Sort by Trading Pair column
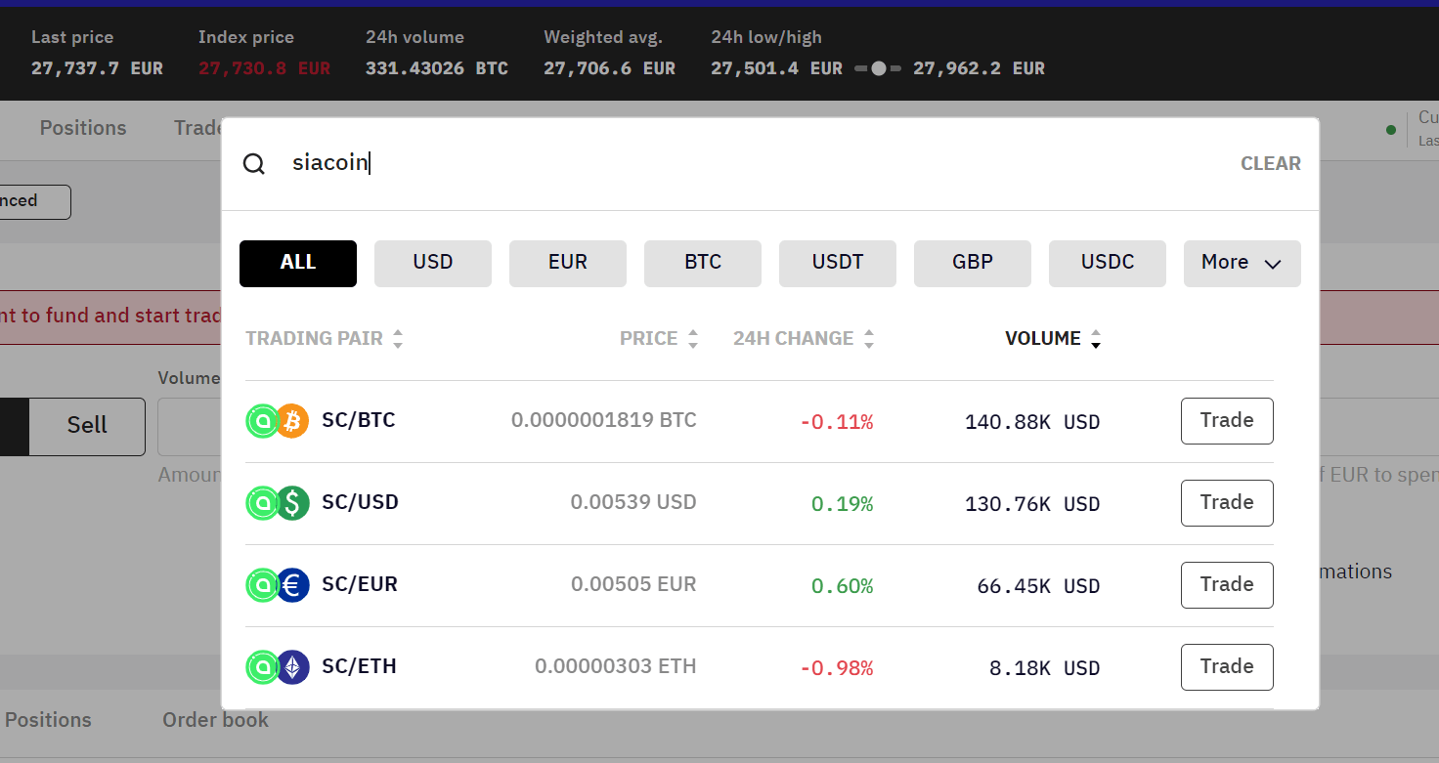The image size is (1439, 763). pos(324,339)
